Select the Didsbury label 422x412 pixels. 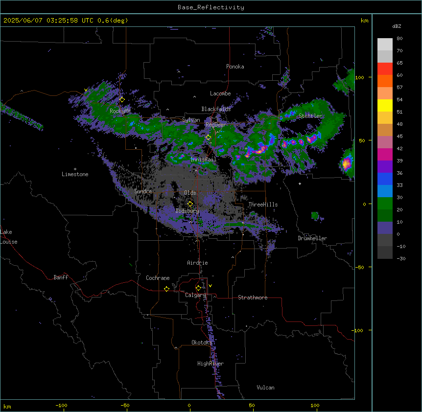[x=187, y=211]
